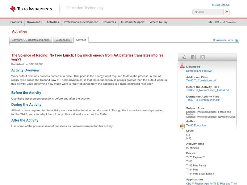Click the 9-12 level value

click(x=189, y=138)
